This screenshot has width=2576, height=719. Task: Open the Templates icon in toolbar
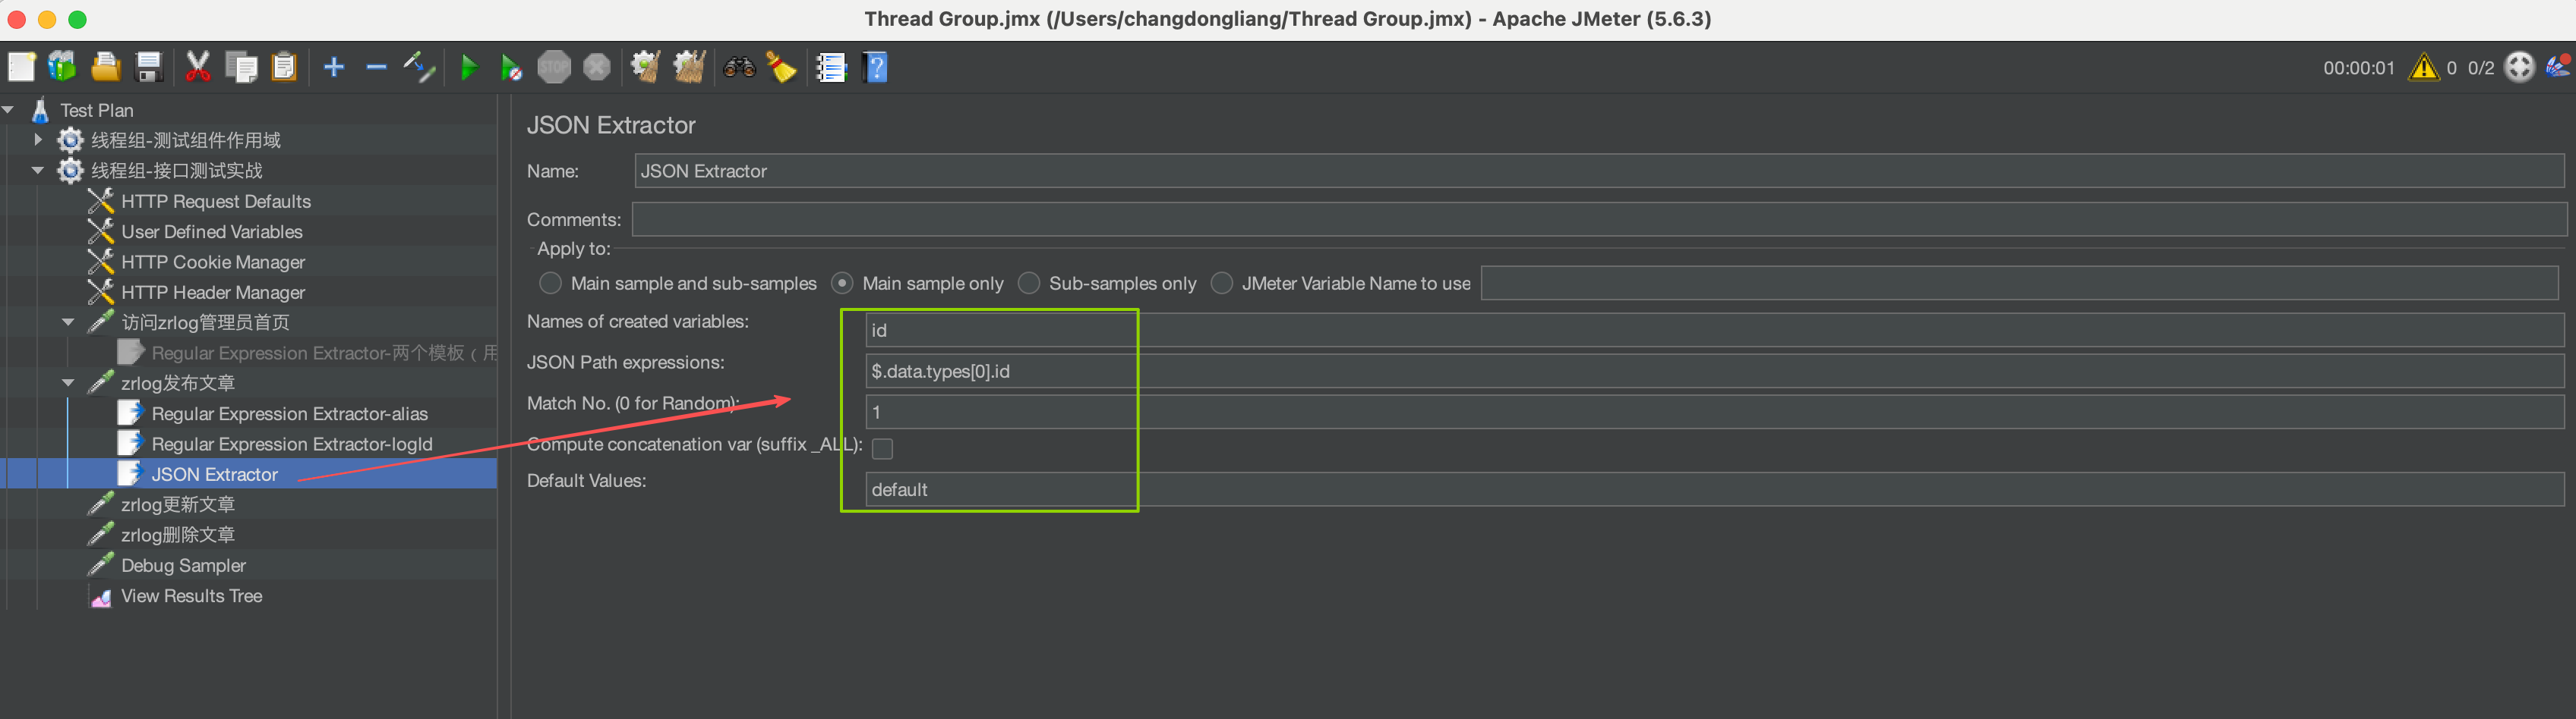[x=63, y=68]
